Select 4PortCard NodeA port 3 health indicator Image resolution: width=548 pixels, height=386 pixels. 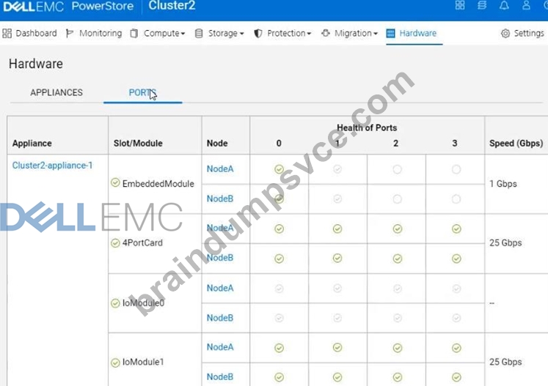pyautogui.click(x=456, y=229)
